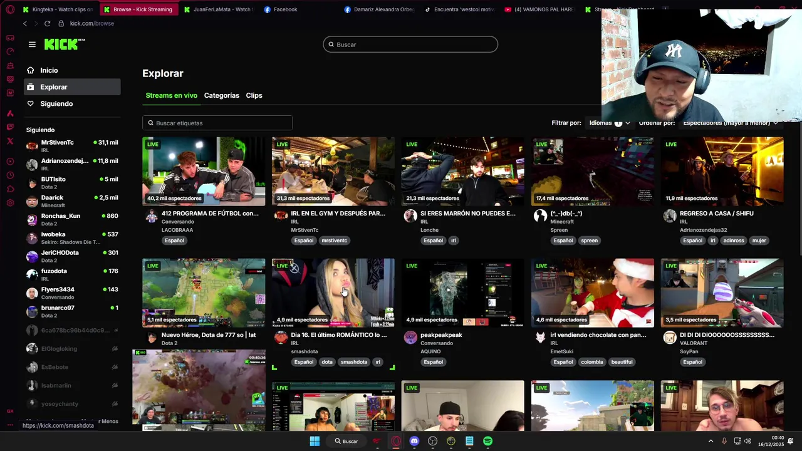Open irl vendiendo chocolate stream title
802x451 pixels.
[598, 335]
